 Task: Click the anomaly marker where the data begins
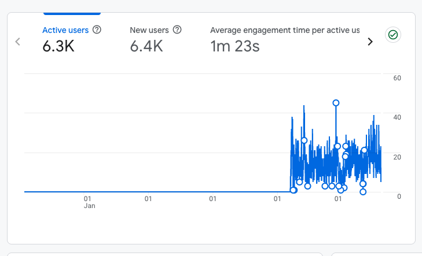click(293, 190)
